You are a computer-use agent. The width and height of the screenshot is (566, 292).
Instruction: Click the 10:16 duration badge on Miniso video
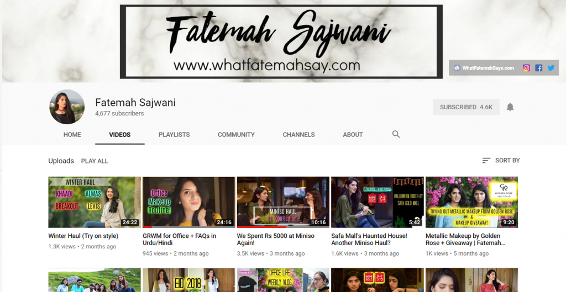(318, 222)
